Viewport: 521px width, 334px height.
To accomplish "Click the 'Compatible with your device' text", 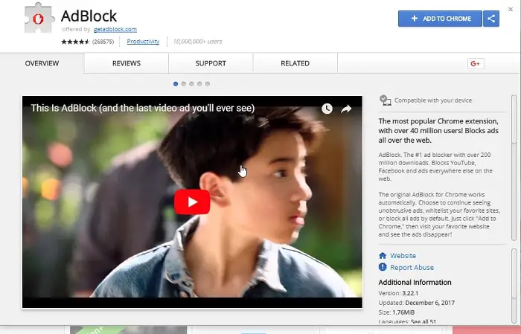I will (433, 100).
